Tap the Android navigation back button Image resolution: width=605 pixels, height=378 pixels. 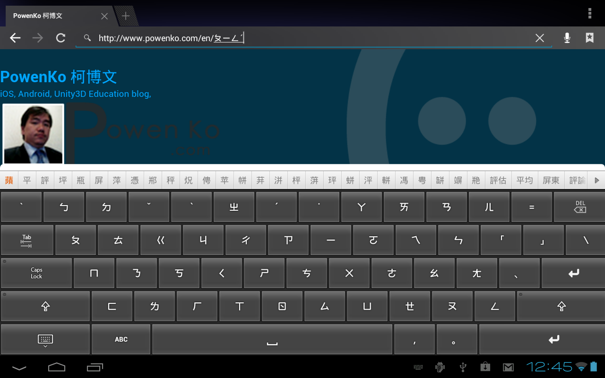point(19,367)
